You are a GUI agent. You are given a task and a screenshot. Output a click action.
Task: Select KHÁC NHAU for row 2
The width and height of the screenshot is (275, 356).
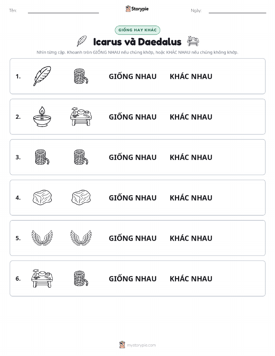191,117
